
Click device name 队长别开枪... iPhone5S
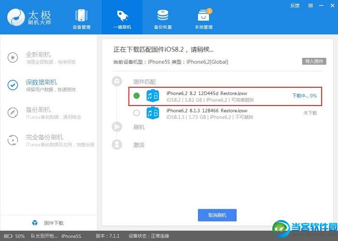pos(56,236)
